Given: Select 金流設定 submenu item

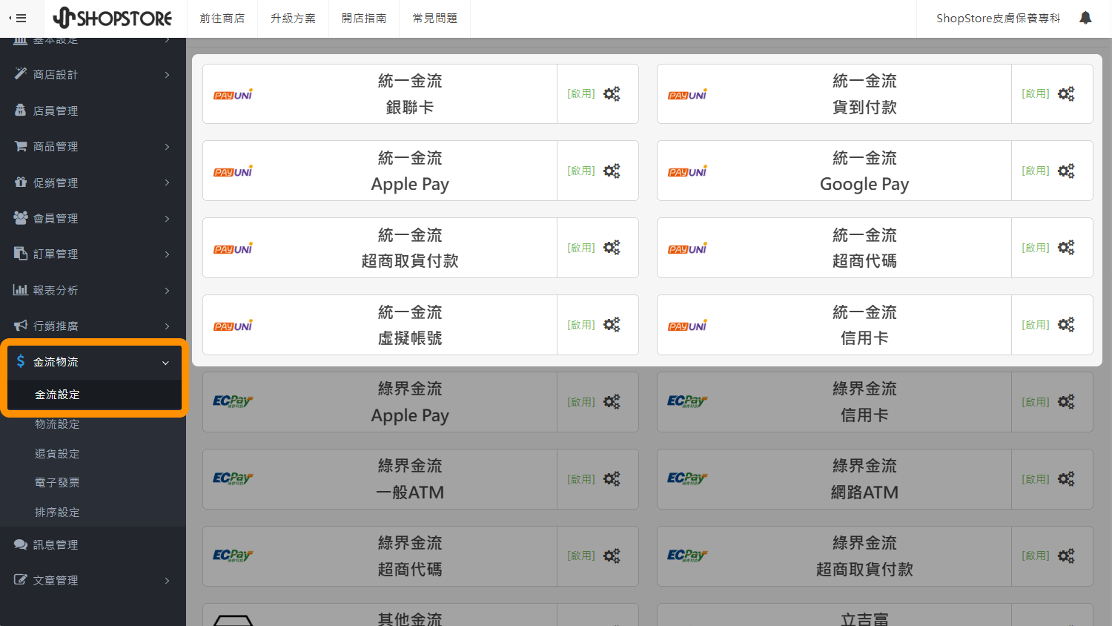Looking at the screenshot, I should pos(93,395).
